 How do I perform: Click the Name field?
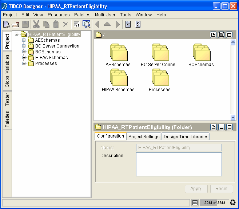point(179,147)
